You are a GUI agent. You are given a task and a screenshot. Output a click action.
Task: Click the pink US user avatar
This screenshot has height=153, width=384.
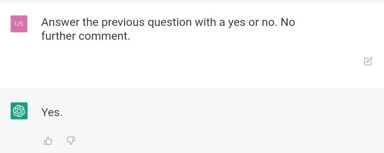(19, 24)
